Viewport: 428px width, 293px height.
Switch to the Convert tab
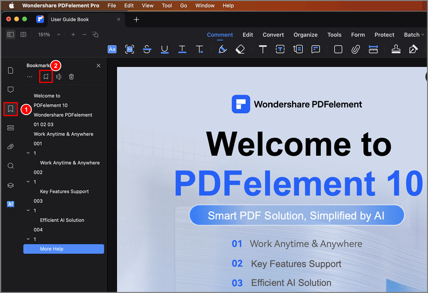273,35
